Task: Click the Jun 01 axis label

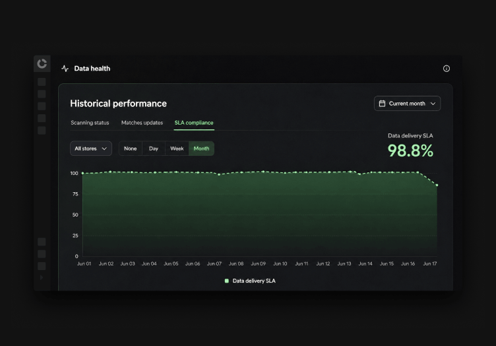Action: click(84, 263)
